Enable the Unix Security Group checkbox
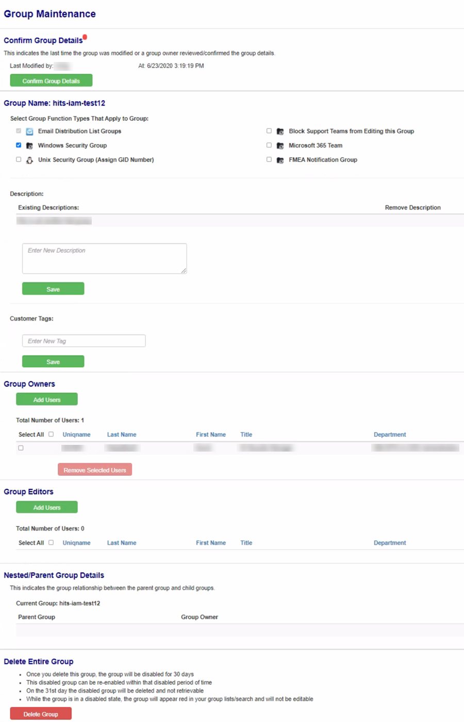The height and width of the screenshot is (722, 464). (19, 159)
